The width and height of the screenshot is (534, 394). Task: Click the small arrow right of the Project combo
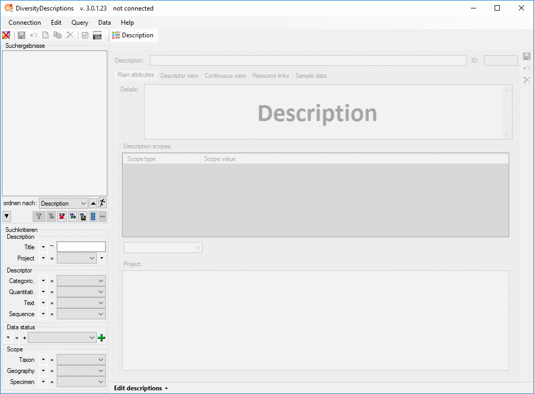click(101, 258)
